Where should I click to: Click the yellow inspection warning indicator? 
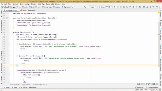[159, 13]
